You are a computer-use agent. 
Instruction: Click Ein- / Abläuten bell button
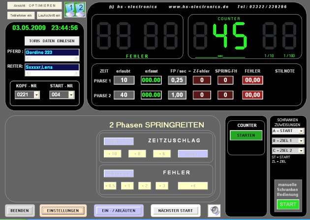(x=119, y=211)
